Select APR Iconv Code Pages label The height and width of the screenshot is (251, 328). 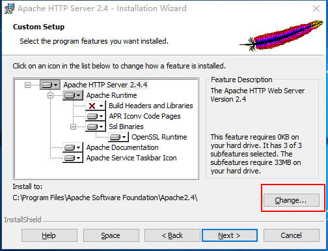(144, 116)
